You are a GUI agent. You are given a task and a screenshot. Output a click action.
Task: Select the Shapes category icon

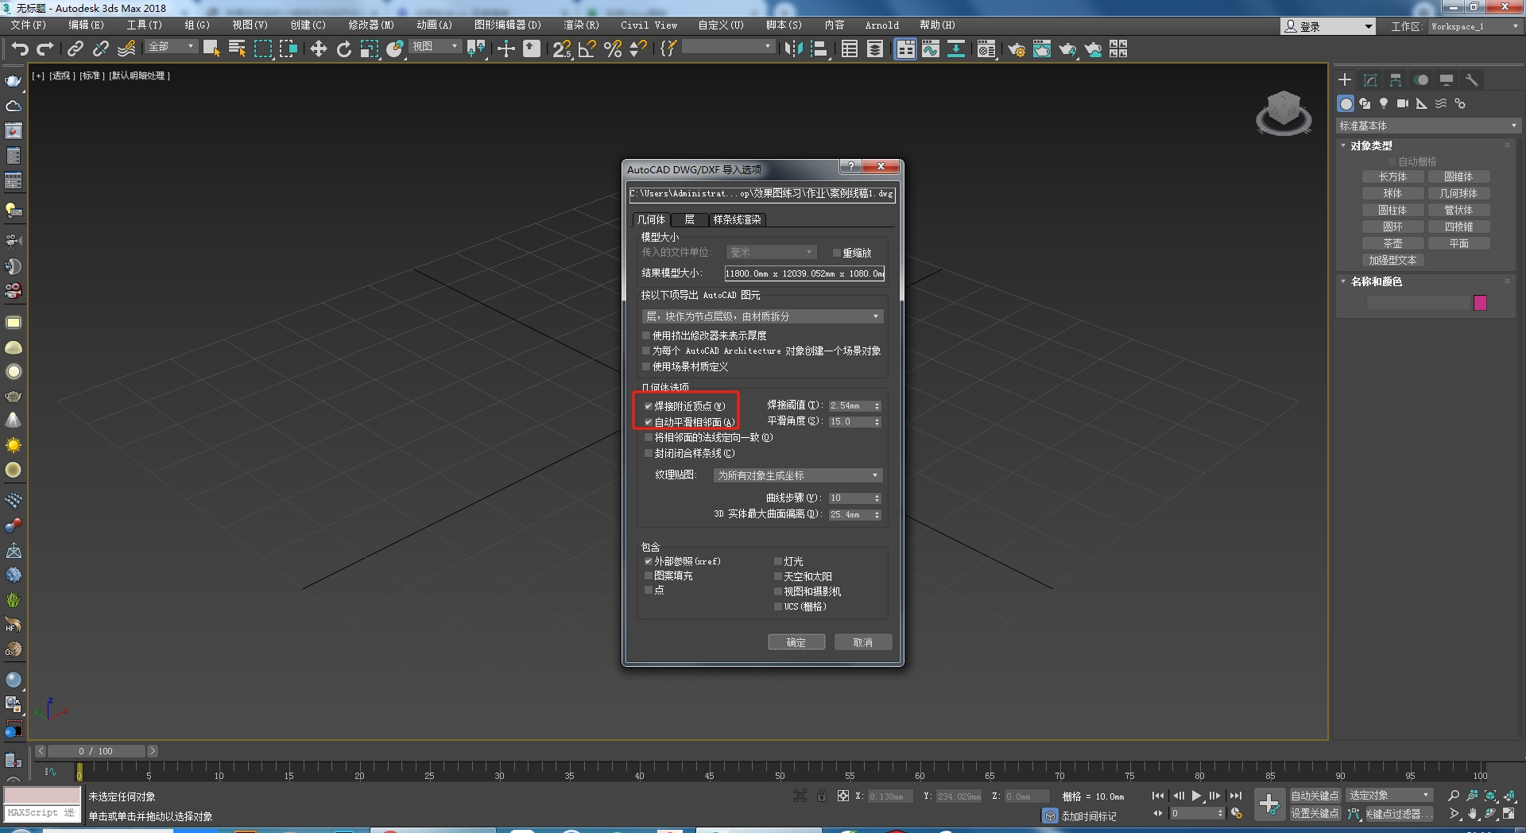pyautogui.click(x=1365, y=103)
